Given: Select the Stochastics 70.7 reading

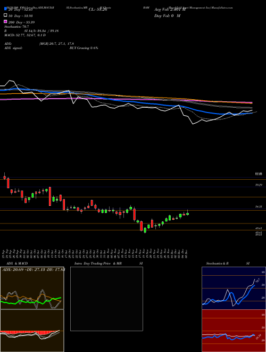Looking at the screenshot, I should (15, 27).
